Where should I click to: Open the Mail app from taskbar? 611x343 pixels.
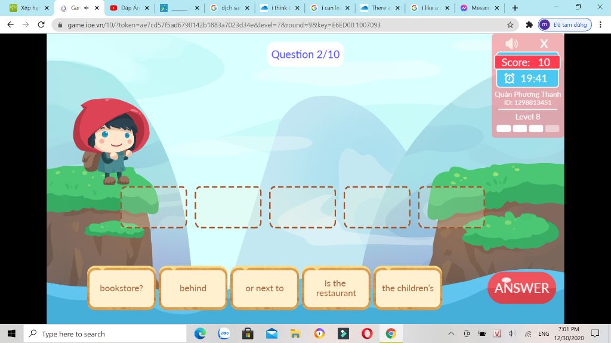click(x=271, y=333)
